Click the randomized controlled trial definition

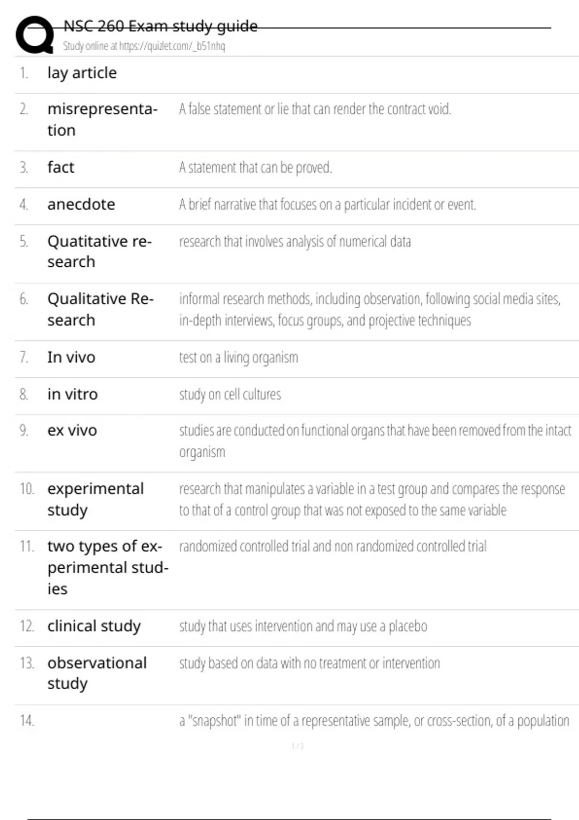(333, 547)
